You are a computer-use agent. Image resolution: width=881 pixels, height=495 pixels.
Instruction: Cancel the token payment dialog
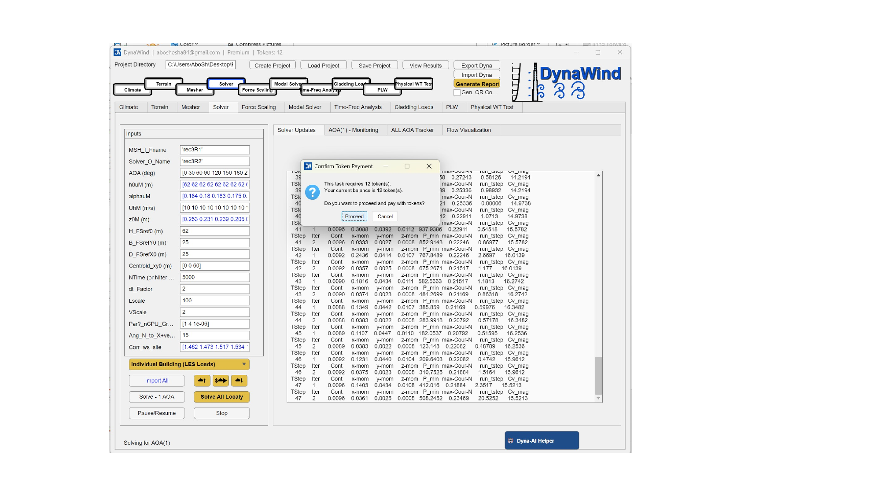(x=385, y=216)
